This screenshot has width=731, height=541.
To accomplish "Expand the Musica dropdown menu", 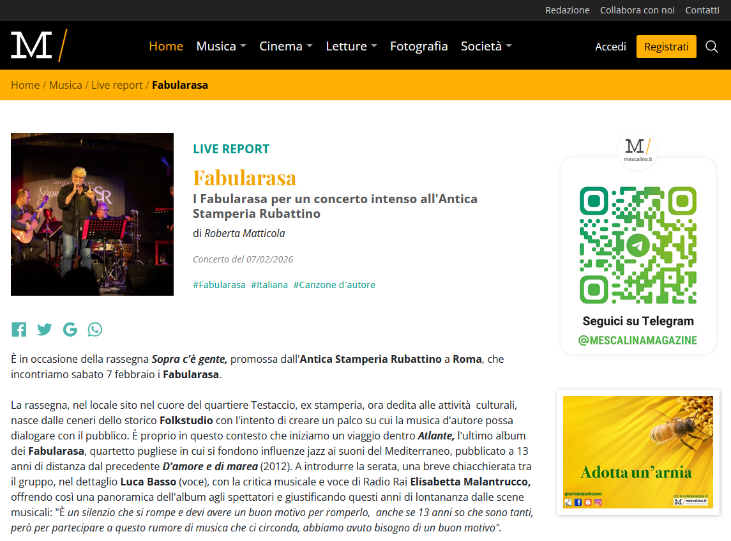I will 221,46.
